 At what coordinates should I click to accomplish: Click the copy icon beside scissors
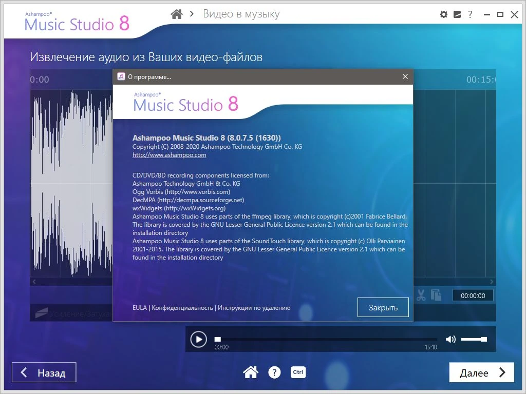pos(436,295)
